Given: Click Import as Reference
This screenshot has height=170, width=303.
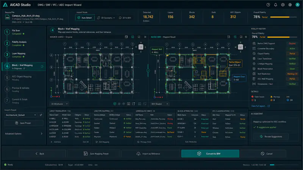Looking at the screenshot, I should [x=151, y=154].
